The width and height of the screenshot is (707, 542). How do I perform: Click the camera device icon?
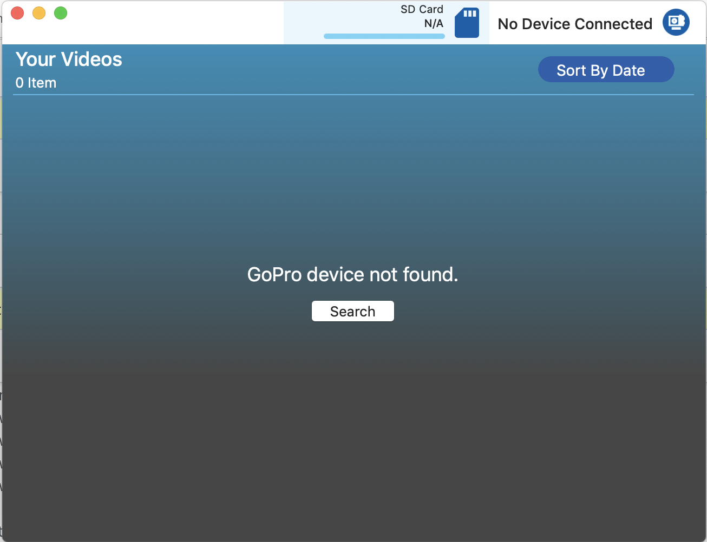[676, 22]
